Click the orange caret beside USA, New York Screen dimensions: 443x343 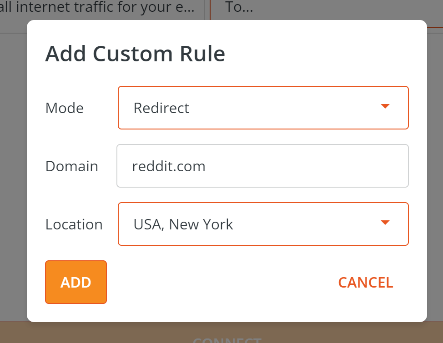(x=385, y=223)
